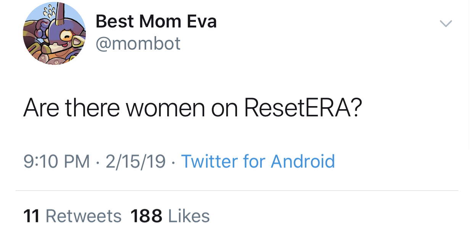Image resolution: width=474 pixels, height=232 pixels.
Task: Open the Twitter for Android source link
Action: click(258, 161)
